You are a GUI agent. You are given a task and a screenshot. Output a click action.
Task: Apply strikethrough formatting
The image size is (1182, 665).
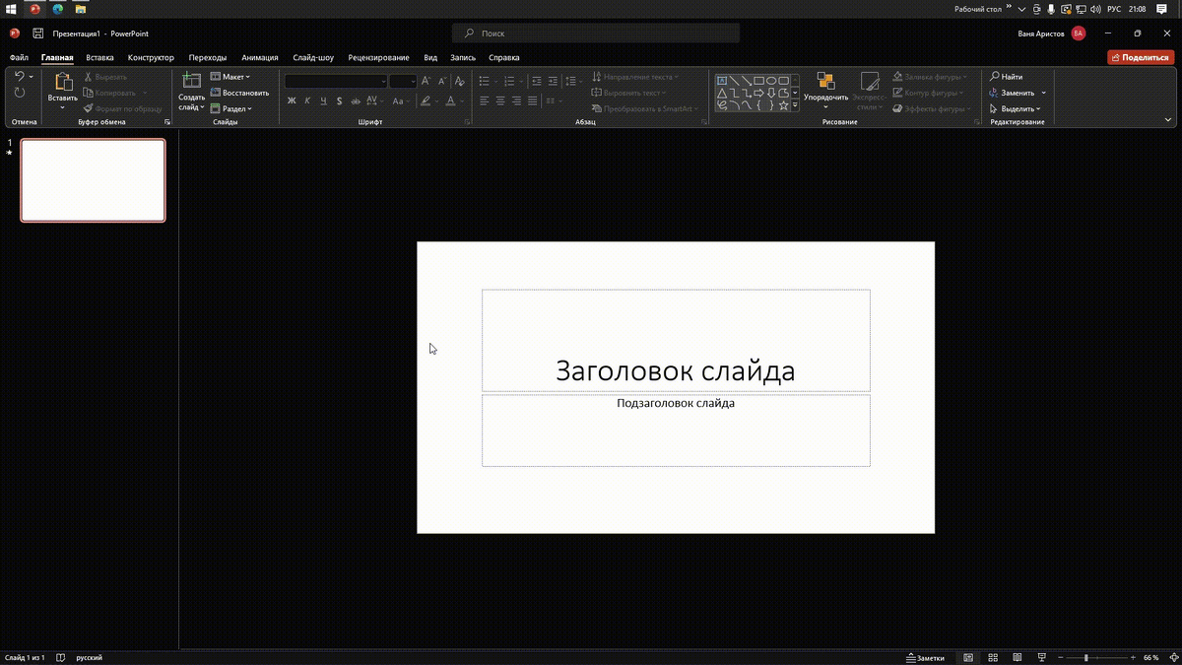pyautogui.click(x=357, y=100)
